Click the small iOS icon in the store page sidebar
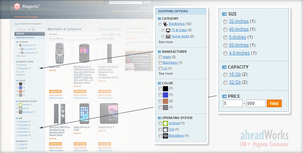Screen dimensions: 303x153 (x=21, y=108)
